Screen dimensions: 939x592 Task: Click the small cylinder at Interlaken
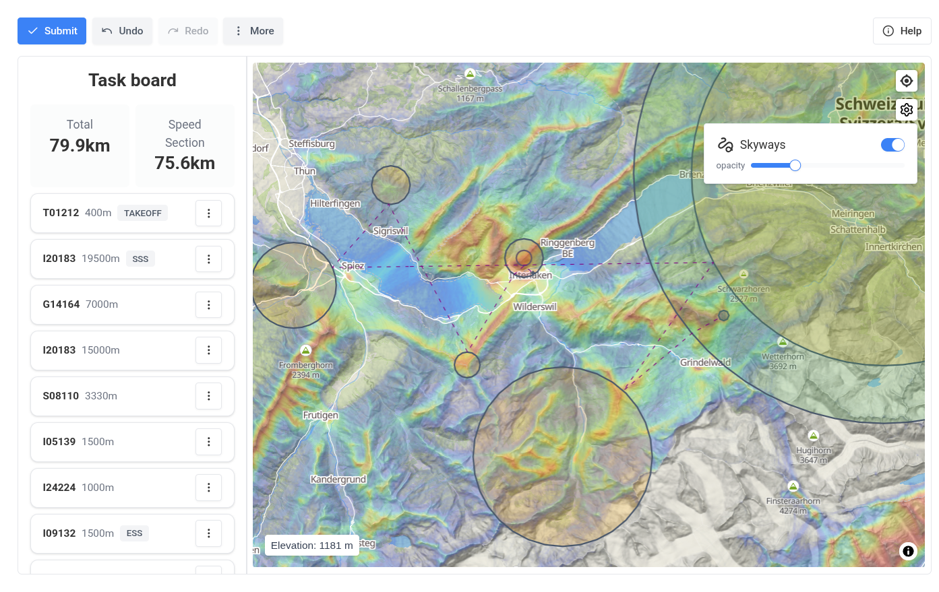[x=524, y=258]
